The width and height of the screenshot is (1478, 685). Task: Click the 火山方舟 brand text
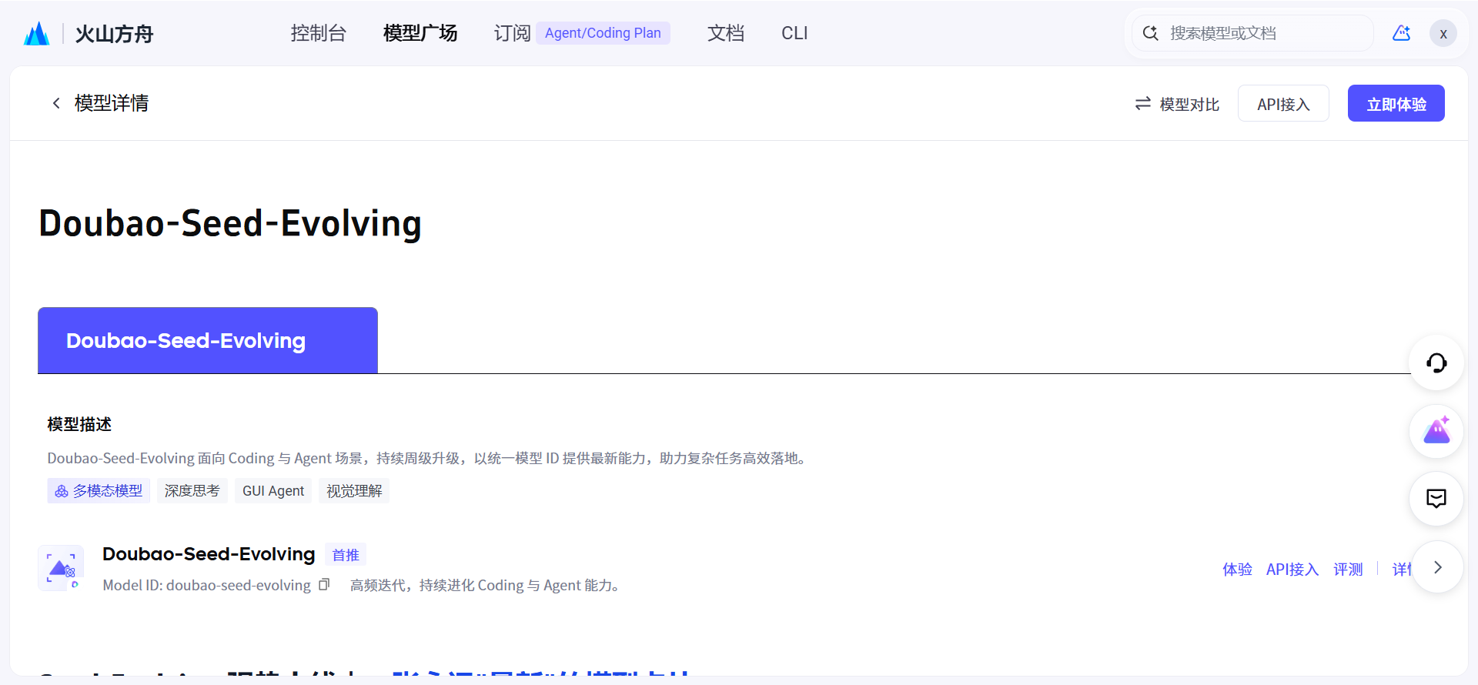pos(114,34)
